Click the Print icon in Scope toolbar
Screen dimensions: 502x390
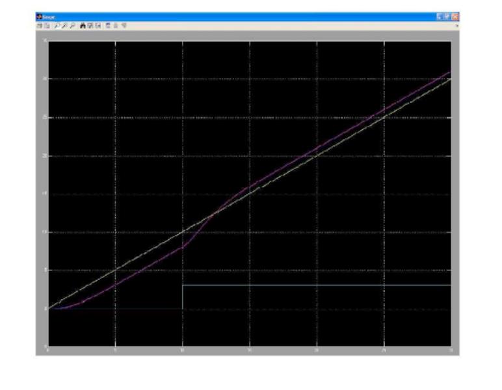click(39, 25)
